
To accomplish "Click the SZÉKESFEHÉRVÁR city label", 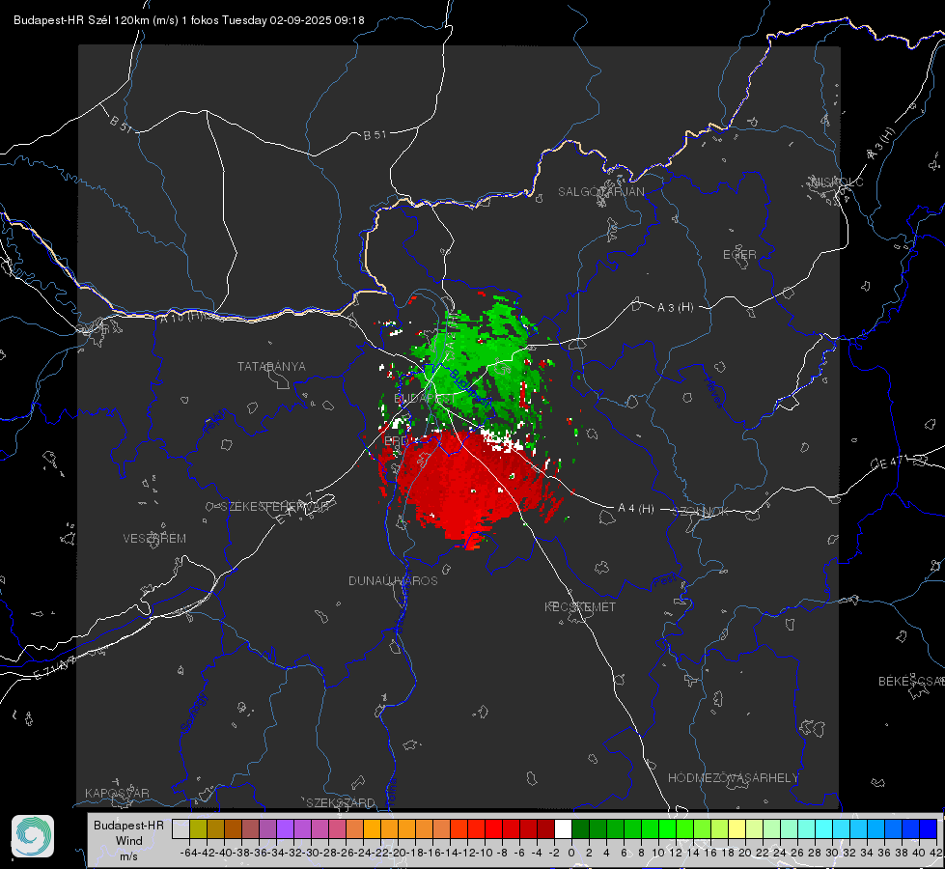I will click(x=274, y=507).
